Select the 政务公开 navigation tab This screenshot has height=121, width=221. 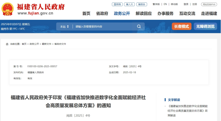pyautogui.click(x=122, y=14)
